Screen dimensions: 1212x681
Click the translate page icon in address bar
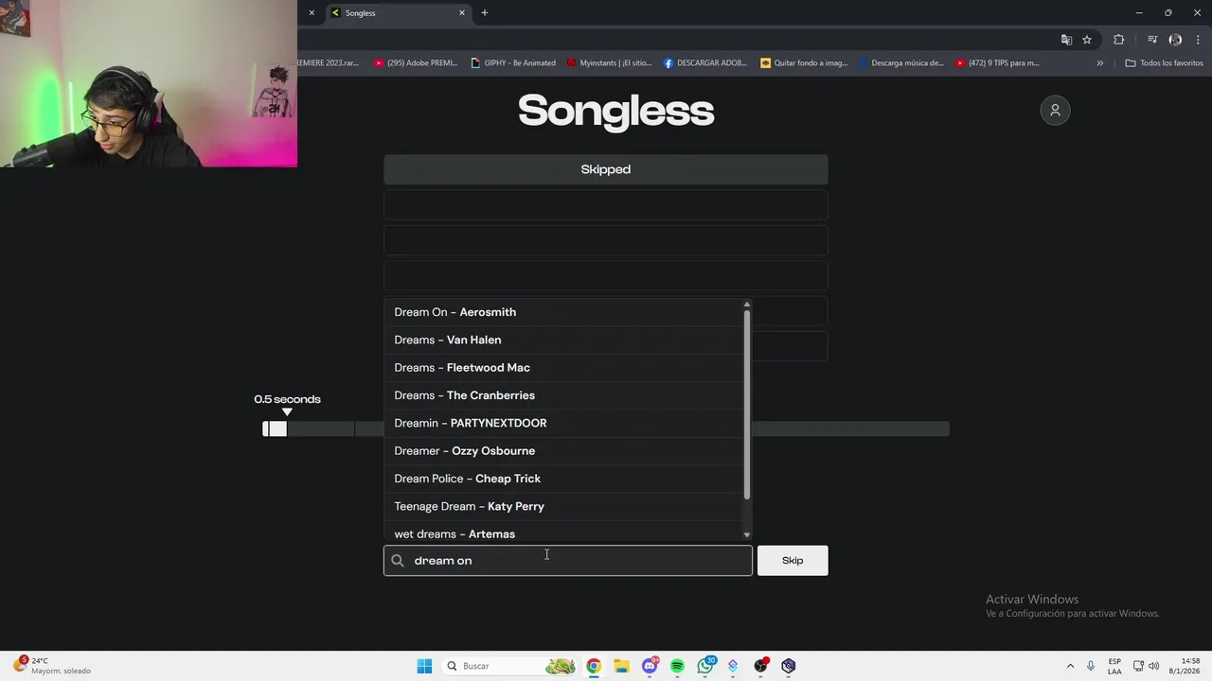click(x=1066, y=40)
